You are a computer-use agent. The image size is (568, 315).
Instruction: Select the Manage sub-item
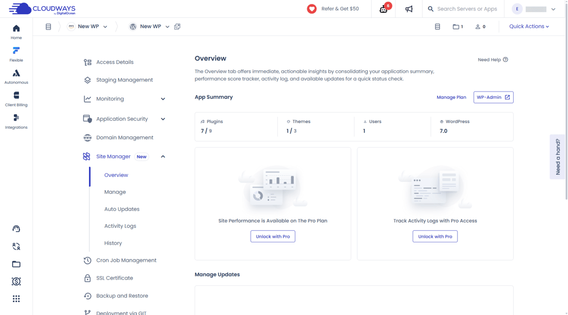pyautogui.click(x=115, y=192)
